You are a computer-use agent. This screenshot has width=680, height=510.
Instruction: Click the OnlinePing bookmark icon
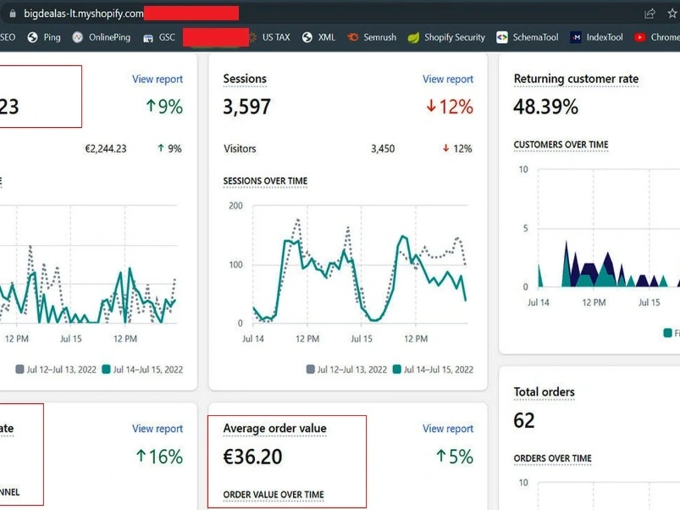(x=78, y=37)
